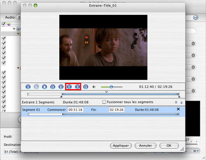The width and height of the screenshot is (206, 160).
Task: Toggle first checkbox of upper title group
Action: tap(4, 39)
